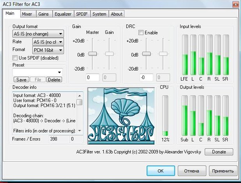Open the About tab
The width and height of the screenshot is (241, 183).
tap(117, 14)
